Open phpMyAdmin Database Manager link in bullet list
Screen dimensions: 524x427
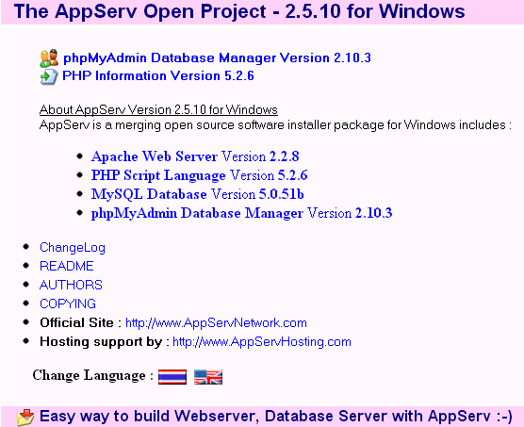[x=241, y=213]
